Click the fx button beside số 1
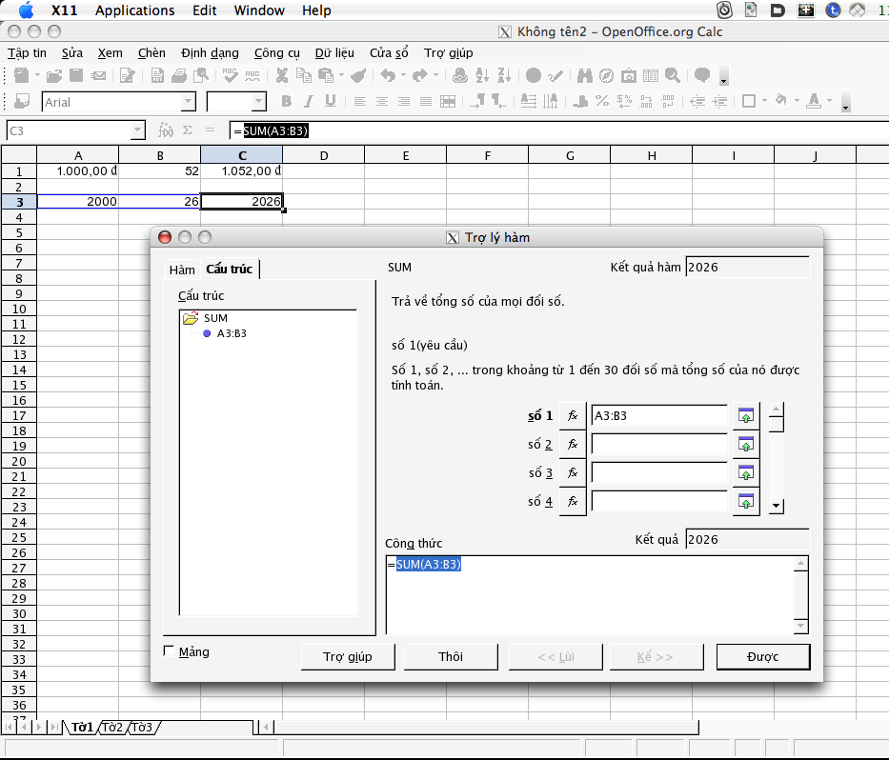 tap(573, 415)
